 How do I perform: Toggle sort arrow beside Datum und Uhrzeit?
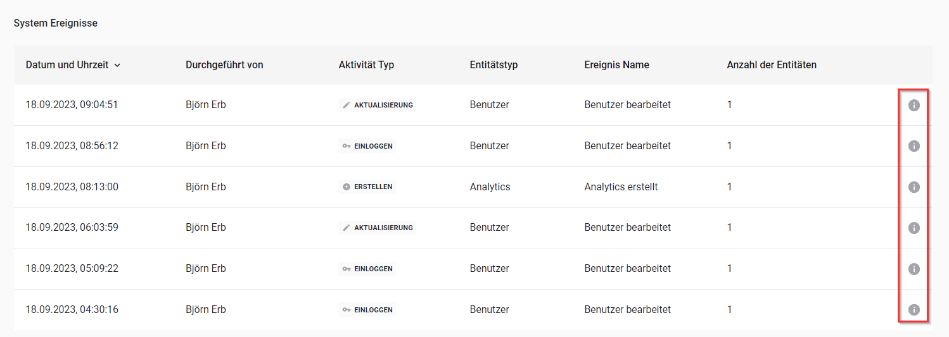click(x=117, y=65)
